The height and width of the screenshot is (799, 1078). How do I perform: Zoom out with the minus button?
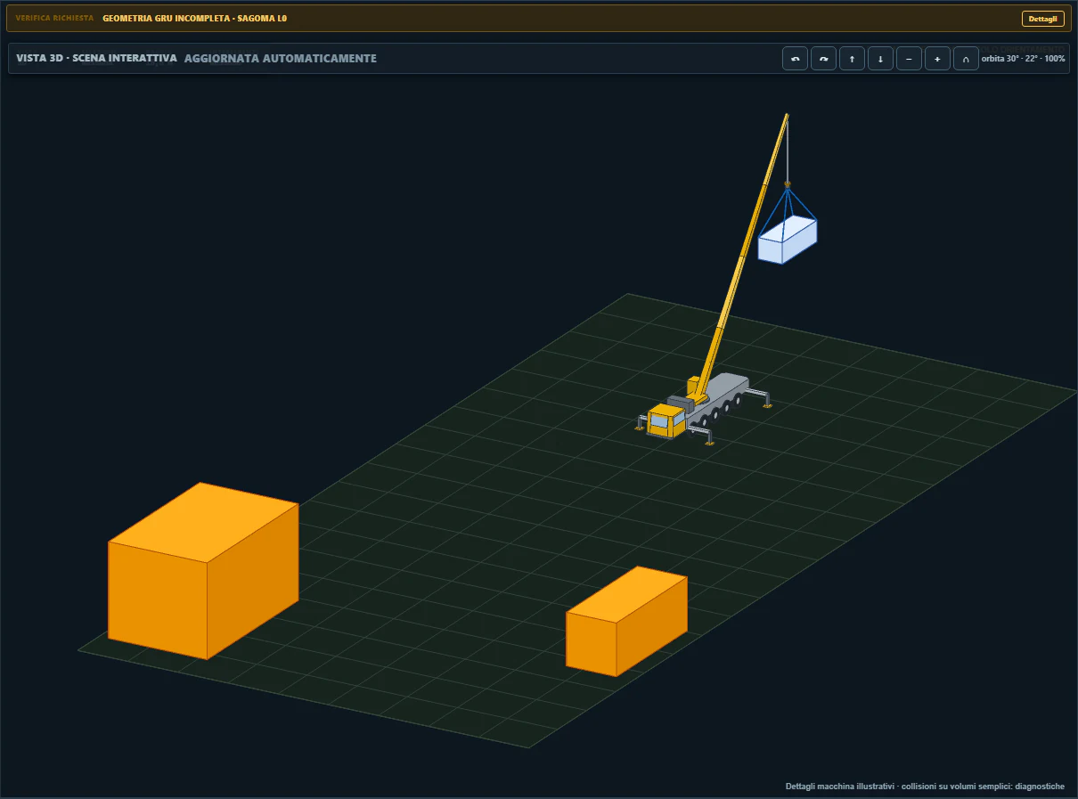pyautogui.click(x=909, y=59)
